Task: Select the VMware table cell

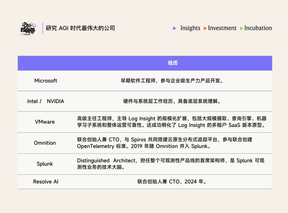Action: 45,122
